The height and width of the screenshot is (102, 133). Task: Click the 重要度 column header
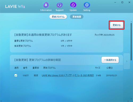36,68
